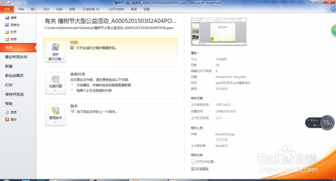Click Add a category (添加类别) field
Image resolution: width=336 pixels, height=181 pixels.
[221, 89]
